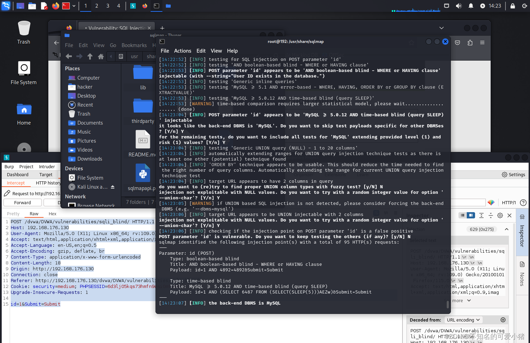The height and width of the screenshot is (343, 530).
Task: Open the 'URL encoding' decoded-from dropdown
Action: (463, 320)
